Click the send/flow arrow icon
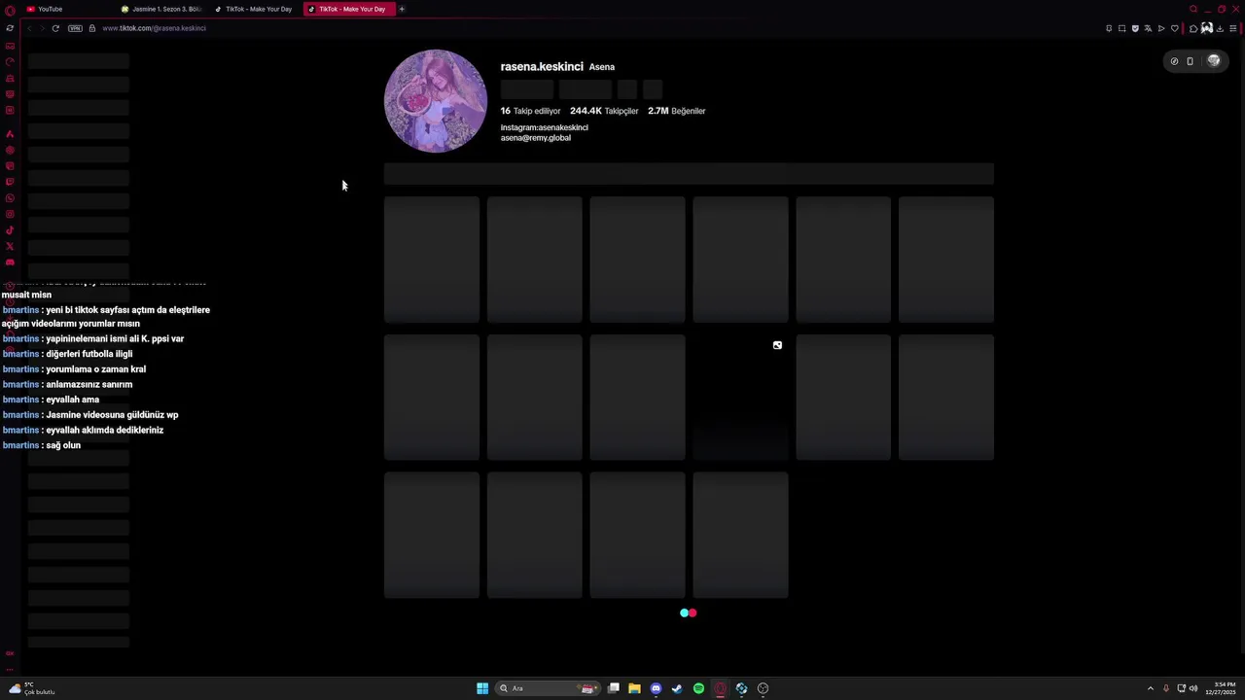This screenshot has width=1245, height=700. pyautogui.click(x=1161, y=28)
